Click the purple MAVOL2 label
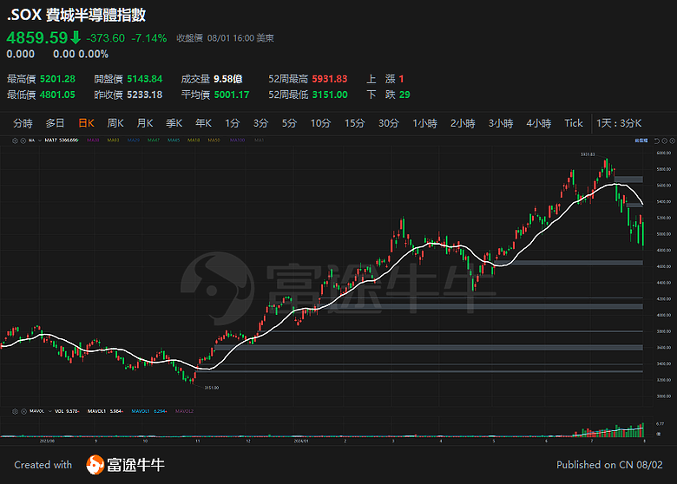The width and height of the screenshot is (677, 484). point(184,411)
